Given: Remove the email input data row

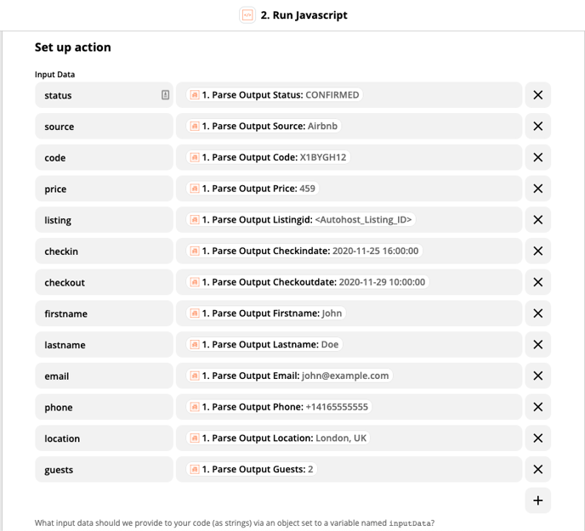Looking at the screenshot, I should 537,376.
